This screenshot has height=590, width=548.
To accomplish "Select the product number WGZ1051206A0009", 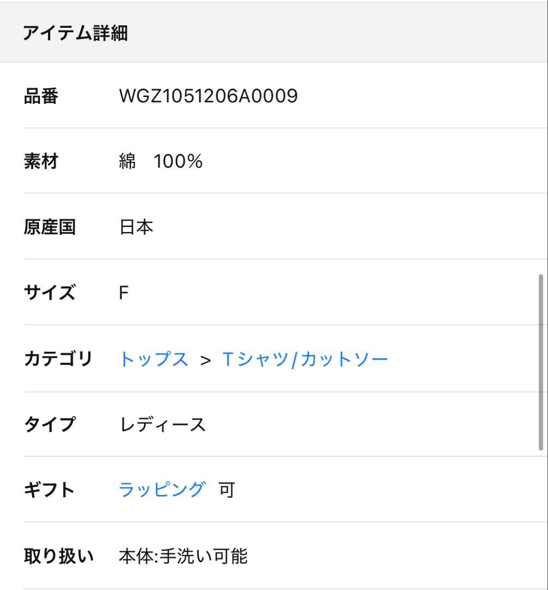I will pyautogui.click(x=208, y=97).
